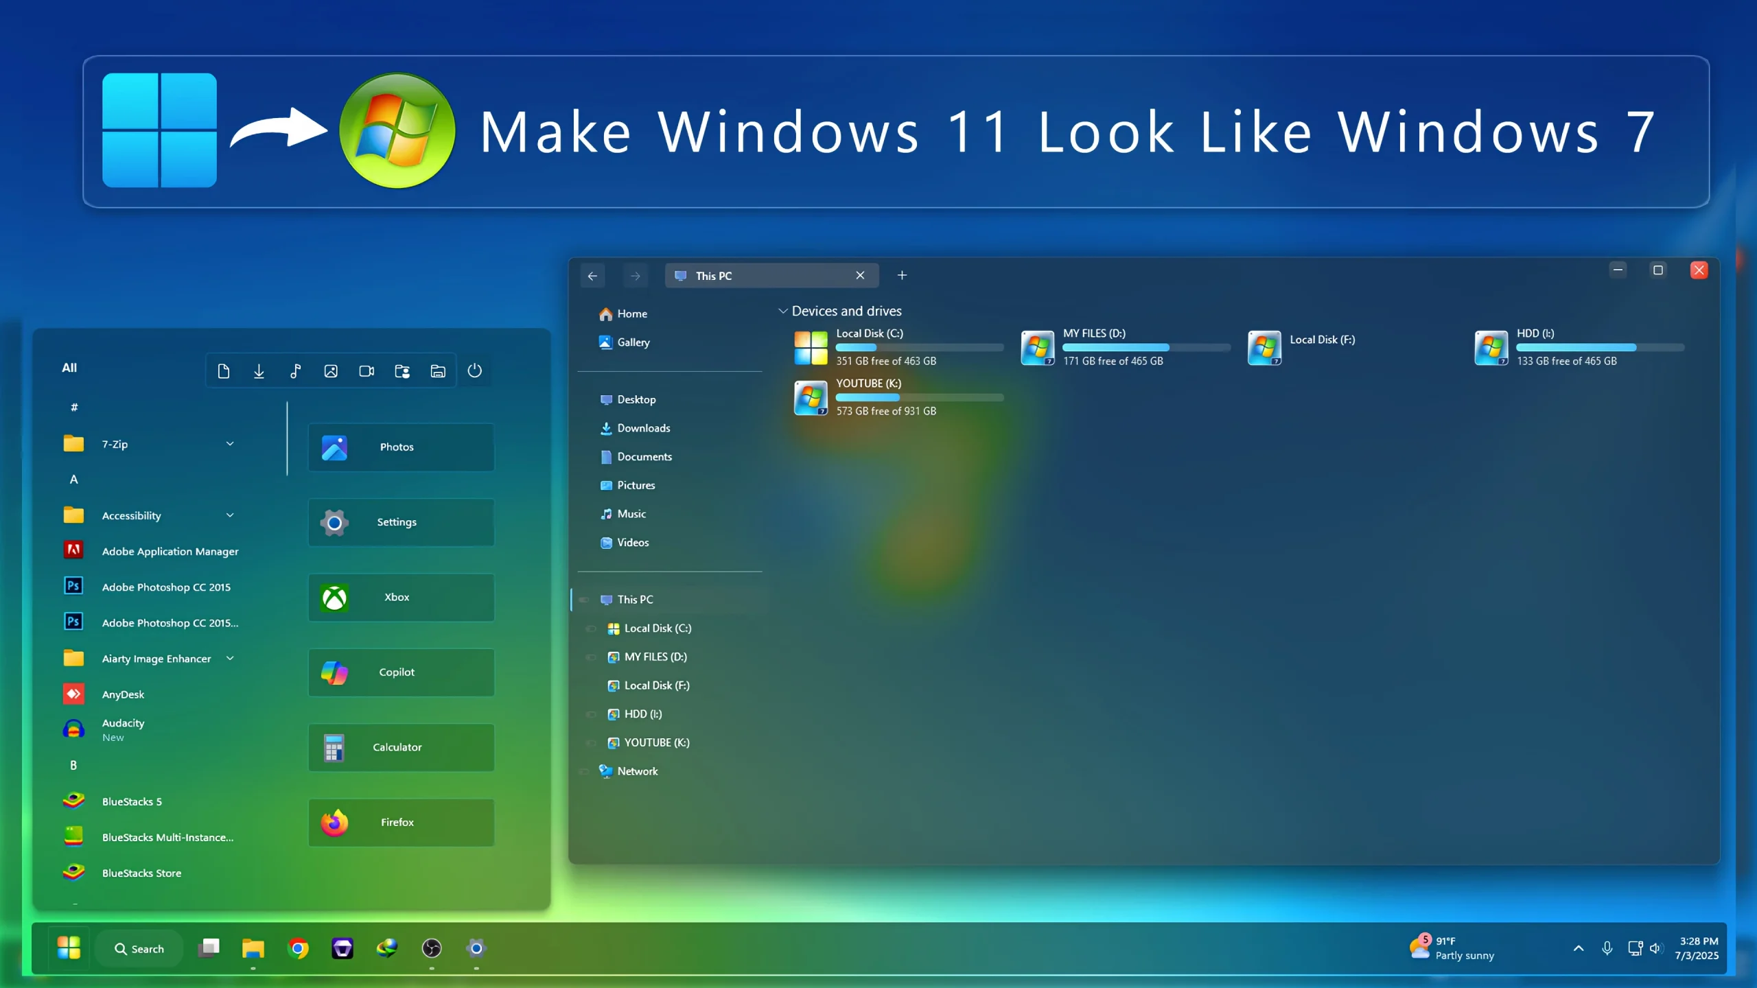The width and height of the screenshot is (1757, 988).
Task: Launch BlueStacks Multi-Instance Manager entry
Action: pyautogui.click(x=148, y=837)
